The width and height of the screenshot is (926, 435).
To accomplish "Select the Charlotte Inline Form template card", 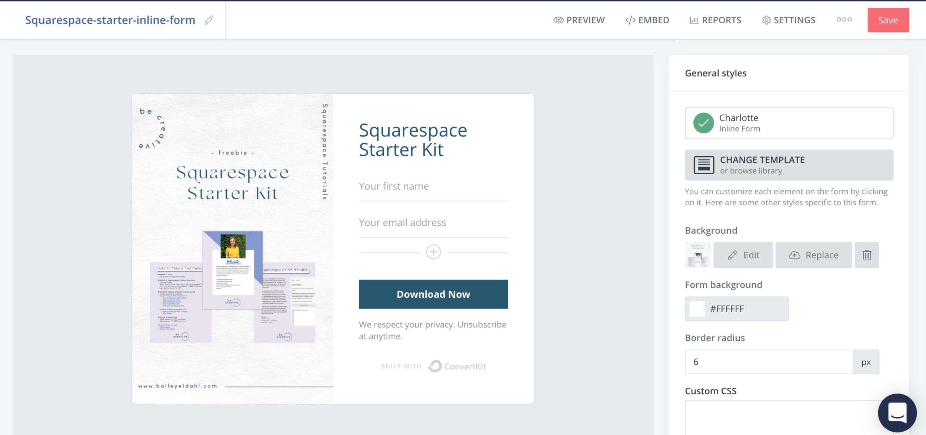I will click(789, 123).
